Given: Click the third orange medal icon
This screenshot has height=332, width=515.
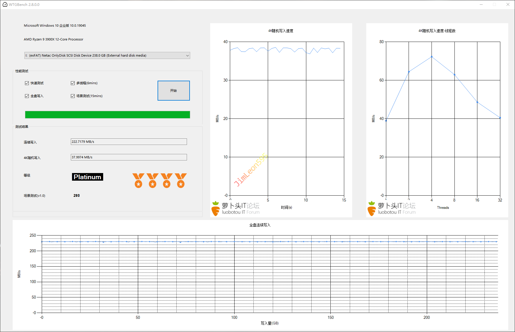Looking at the screenshot, I should pyautogui.click(x=166, y=180).
